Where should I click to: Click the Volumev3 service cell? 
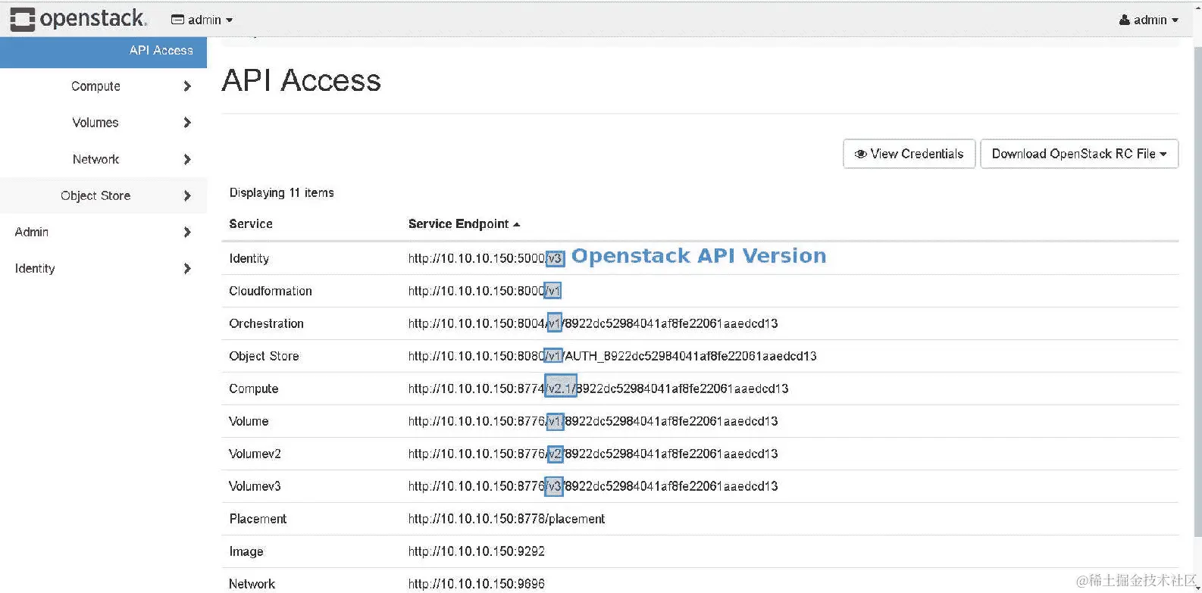255,486
